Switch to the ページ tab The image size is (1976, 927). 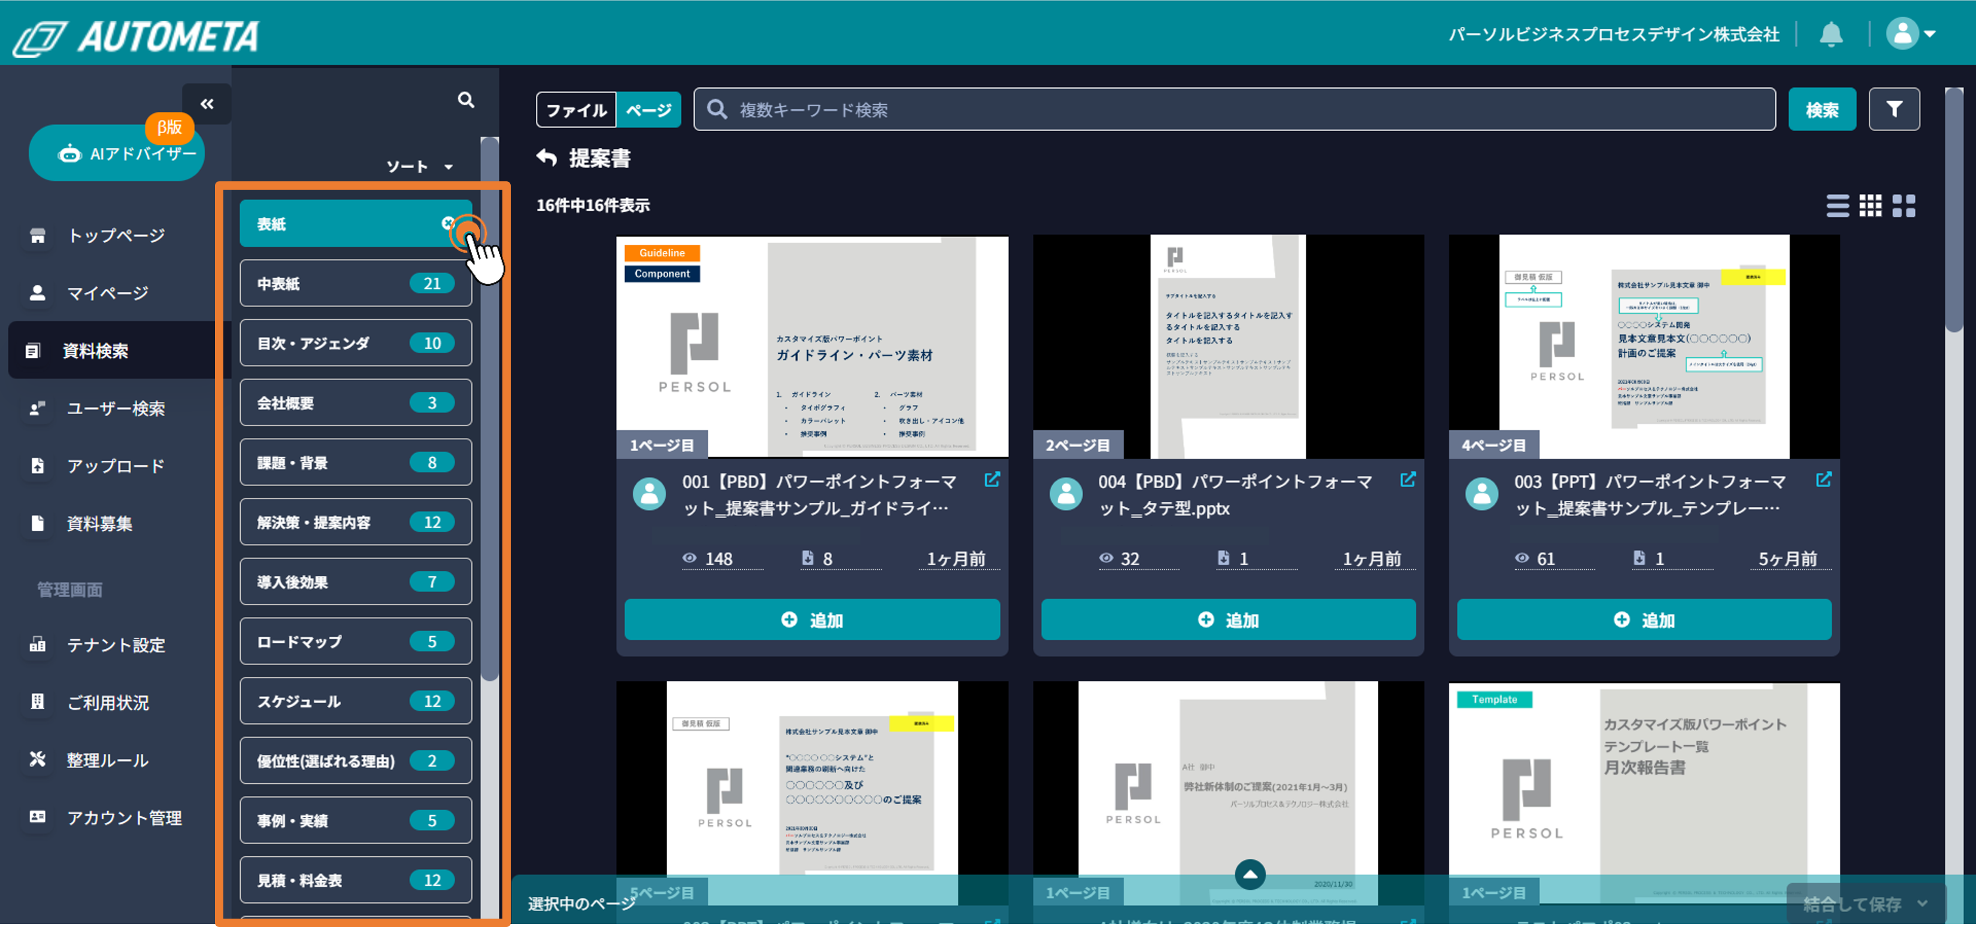(x=649, y=110)
